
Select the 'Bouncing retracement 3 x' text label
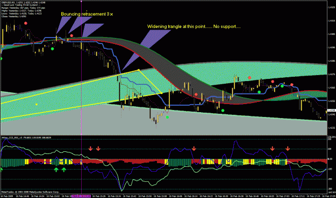tap(87, 14)
